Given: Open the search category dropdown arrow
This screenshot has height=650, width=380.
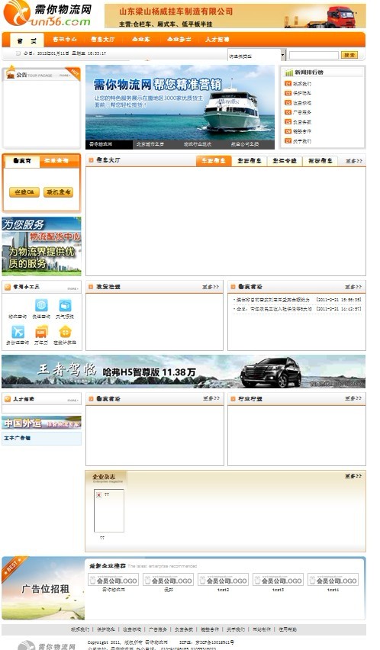Looking at the screenshot, I should (283, 55).
